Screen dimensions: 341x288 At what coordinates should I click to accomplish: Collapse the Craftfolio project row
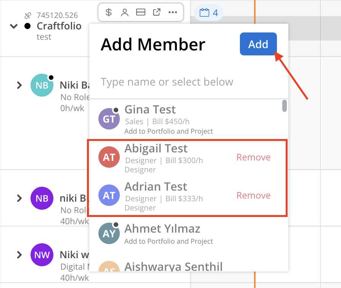coord(14,26)
